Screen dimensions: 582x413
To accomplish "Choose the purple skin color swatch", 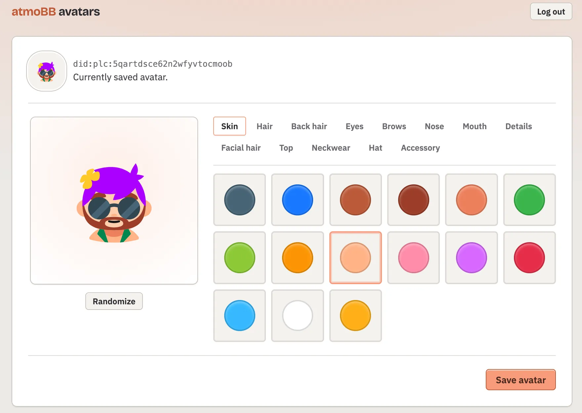I will pos(471,258).
